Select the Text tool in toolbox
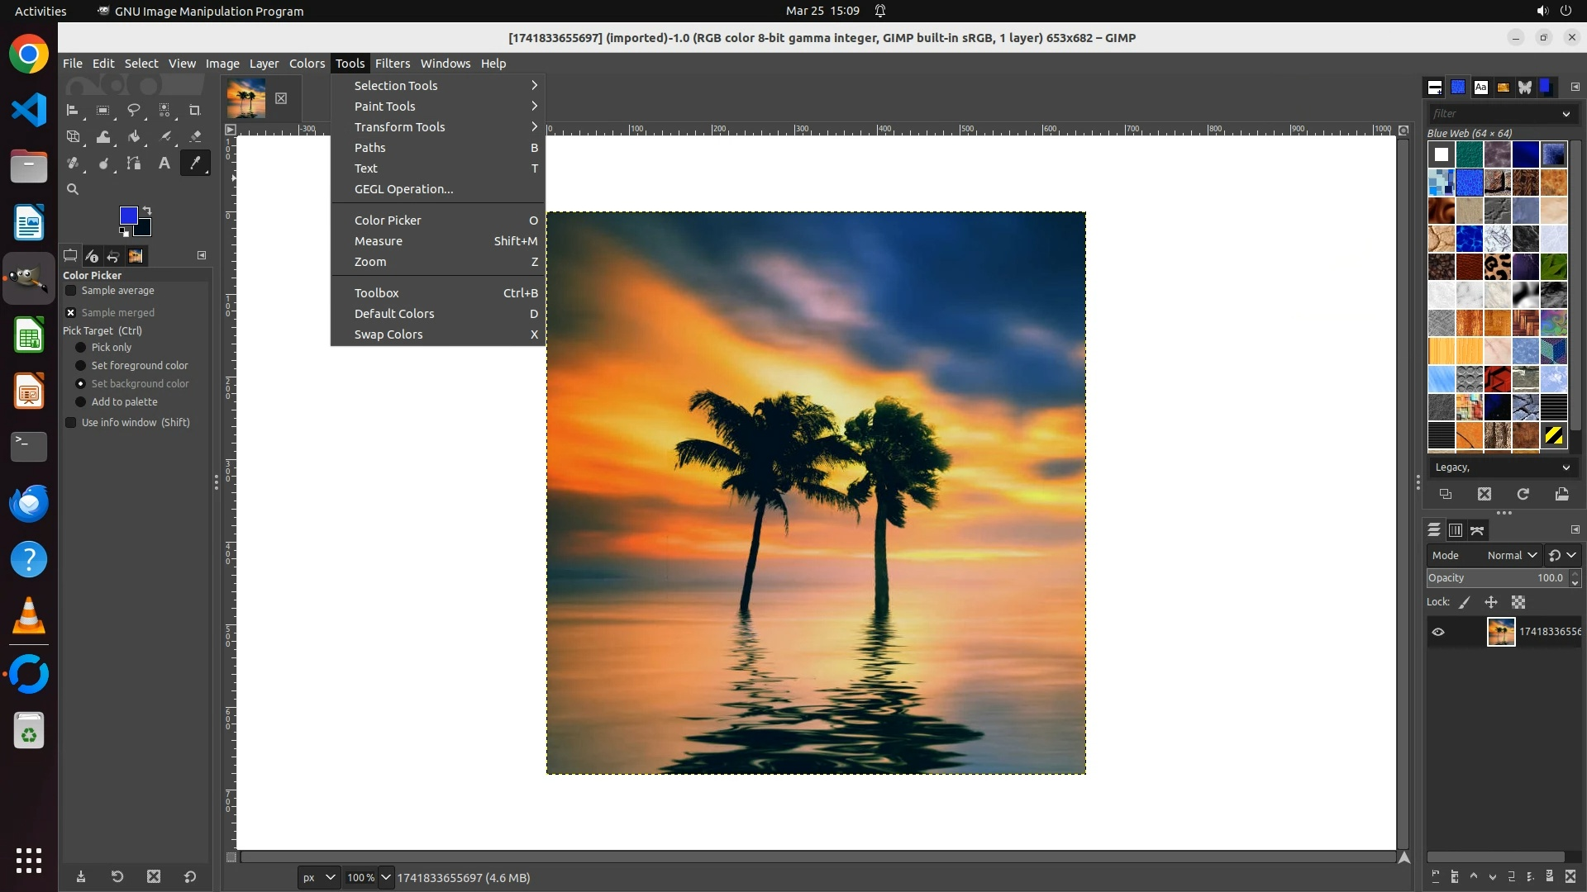1587x892 pixels. [164, 164]
